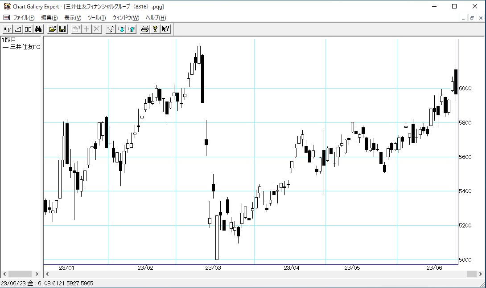Click the two-pane split view icon

(28, 29)
